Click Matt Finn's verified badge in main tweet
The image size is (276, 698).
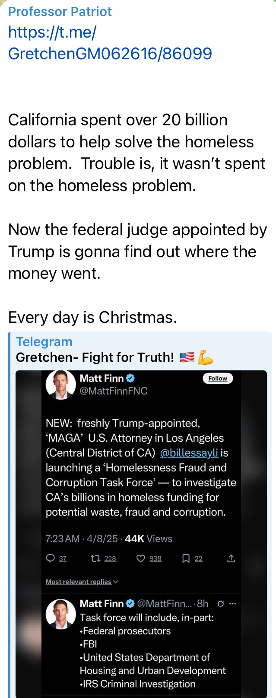coord(130,378)
